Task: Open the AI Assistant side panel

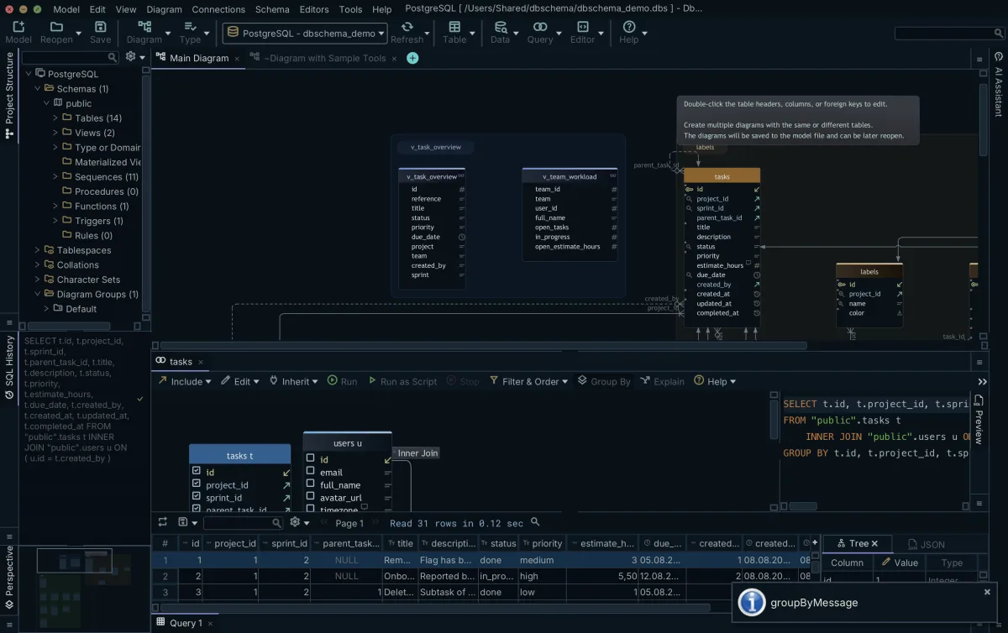Action: 999,84
